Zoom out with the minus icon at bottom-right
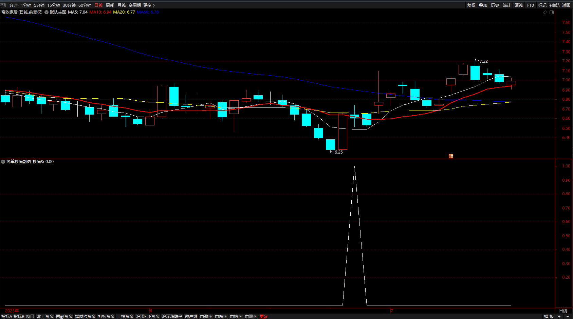 [567, 316]
